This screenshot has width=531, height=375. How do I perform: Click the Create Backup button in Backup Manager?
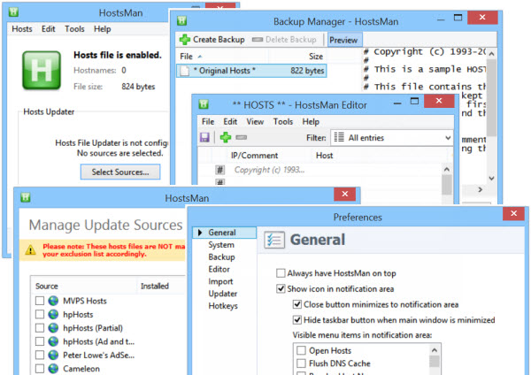pos(212,40)
